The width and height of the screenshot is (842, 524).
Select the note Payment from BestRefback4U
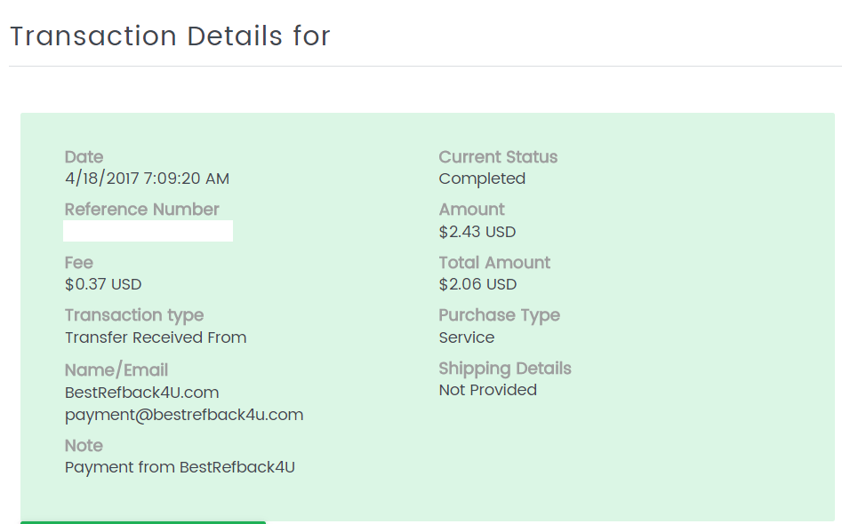pyautogui.click(x=180, y=467)
